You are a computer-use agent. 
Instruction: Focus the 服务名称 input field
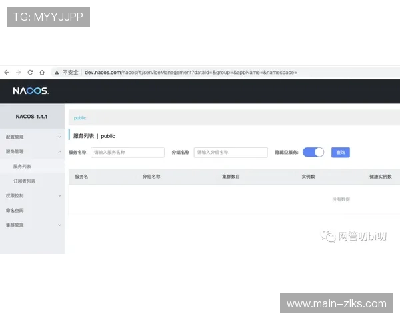pyautogui.click(x=127, y=153)
